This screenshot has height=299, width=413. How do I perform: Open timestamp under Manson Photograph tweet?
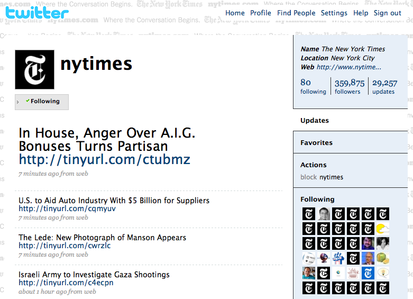[53, 255]
